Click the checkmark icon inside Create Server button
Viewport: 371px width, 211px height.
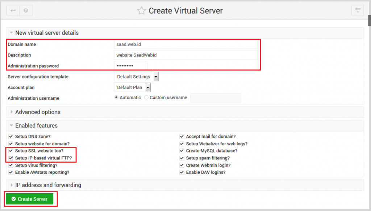(14, 199)
